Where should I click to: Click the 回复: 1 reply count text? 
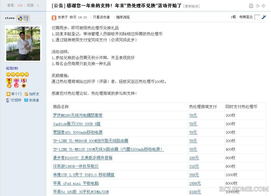(33, 5)
